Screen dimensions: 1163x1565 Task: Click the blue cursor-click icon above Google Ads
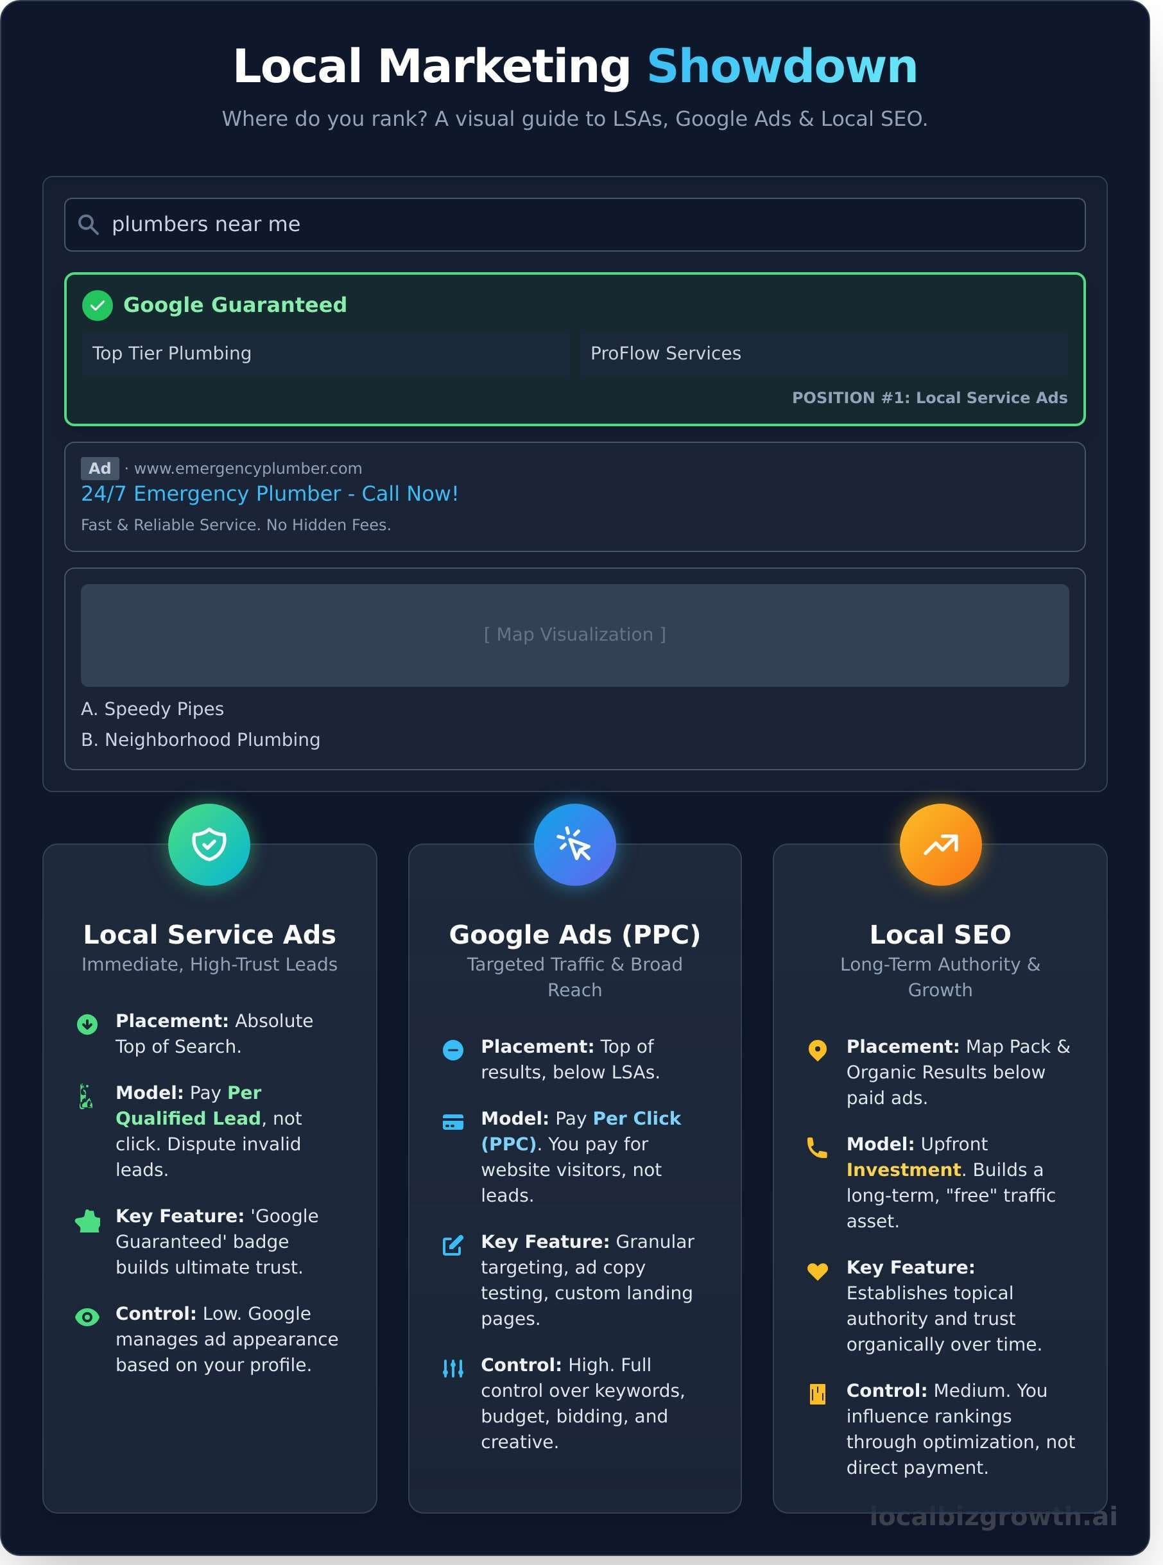tap(574, 844)
